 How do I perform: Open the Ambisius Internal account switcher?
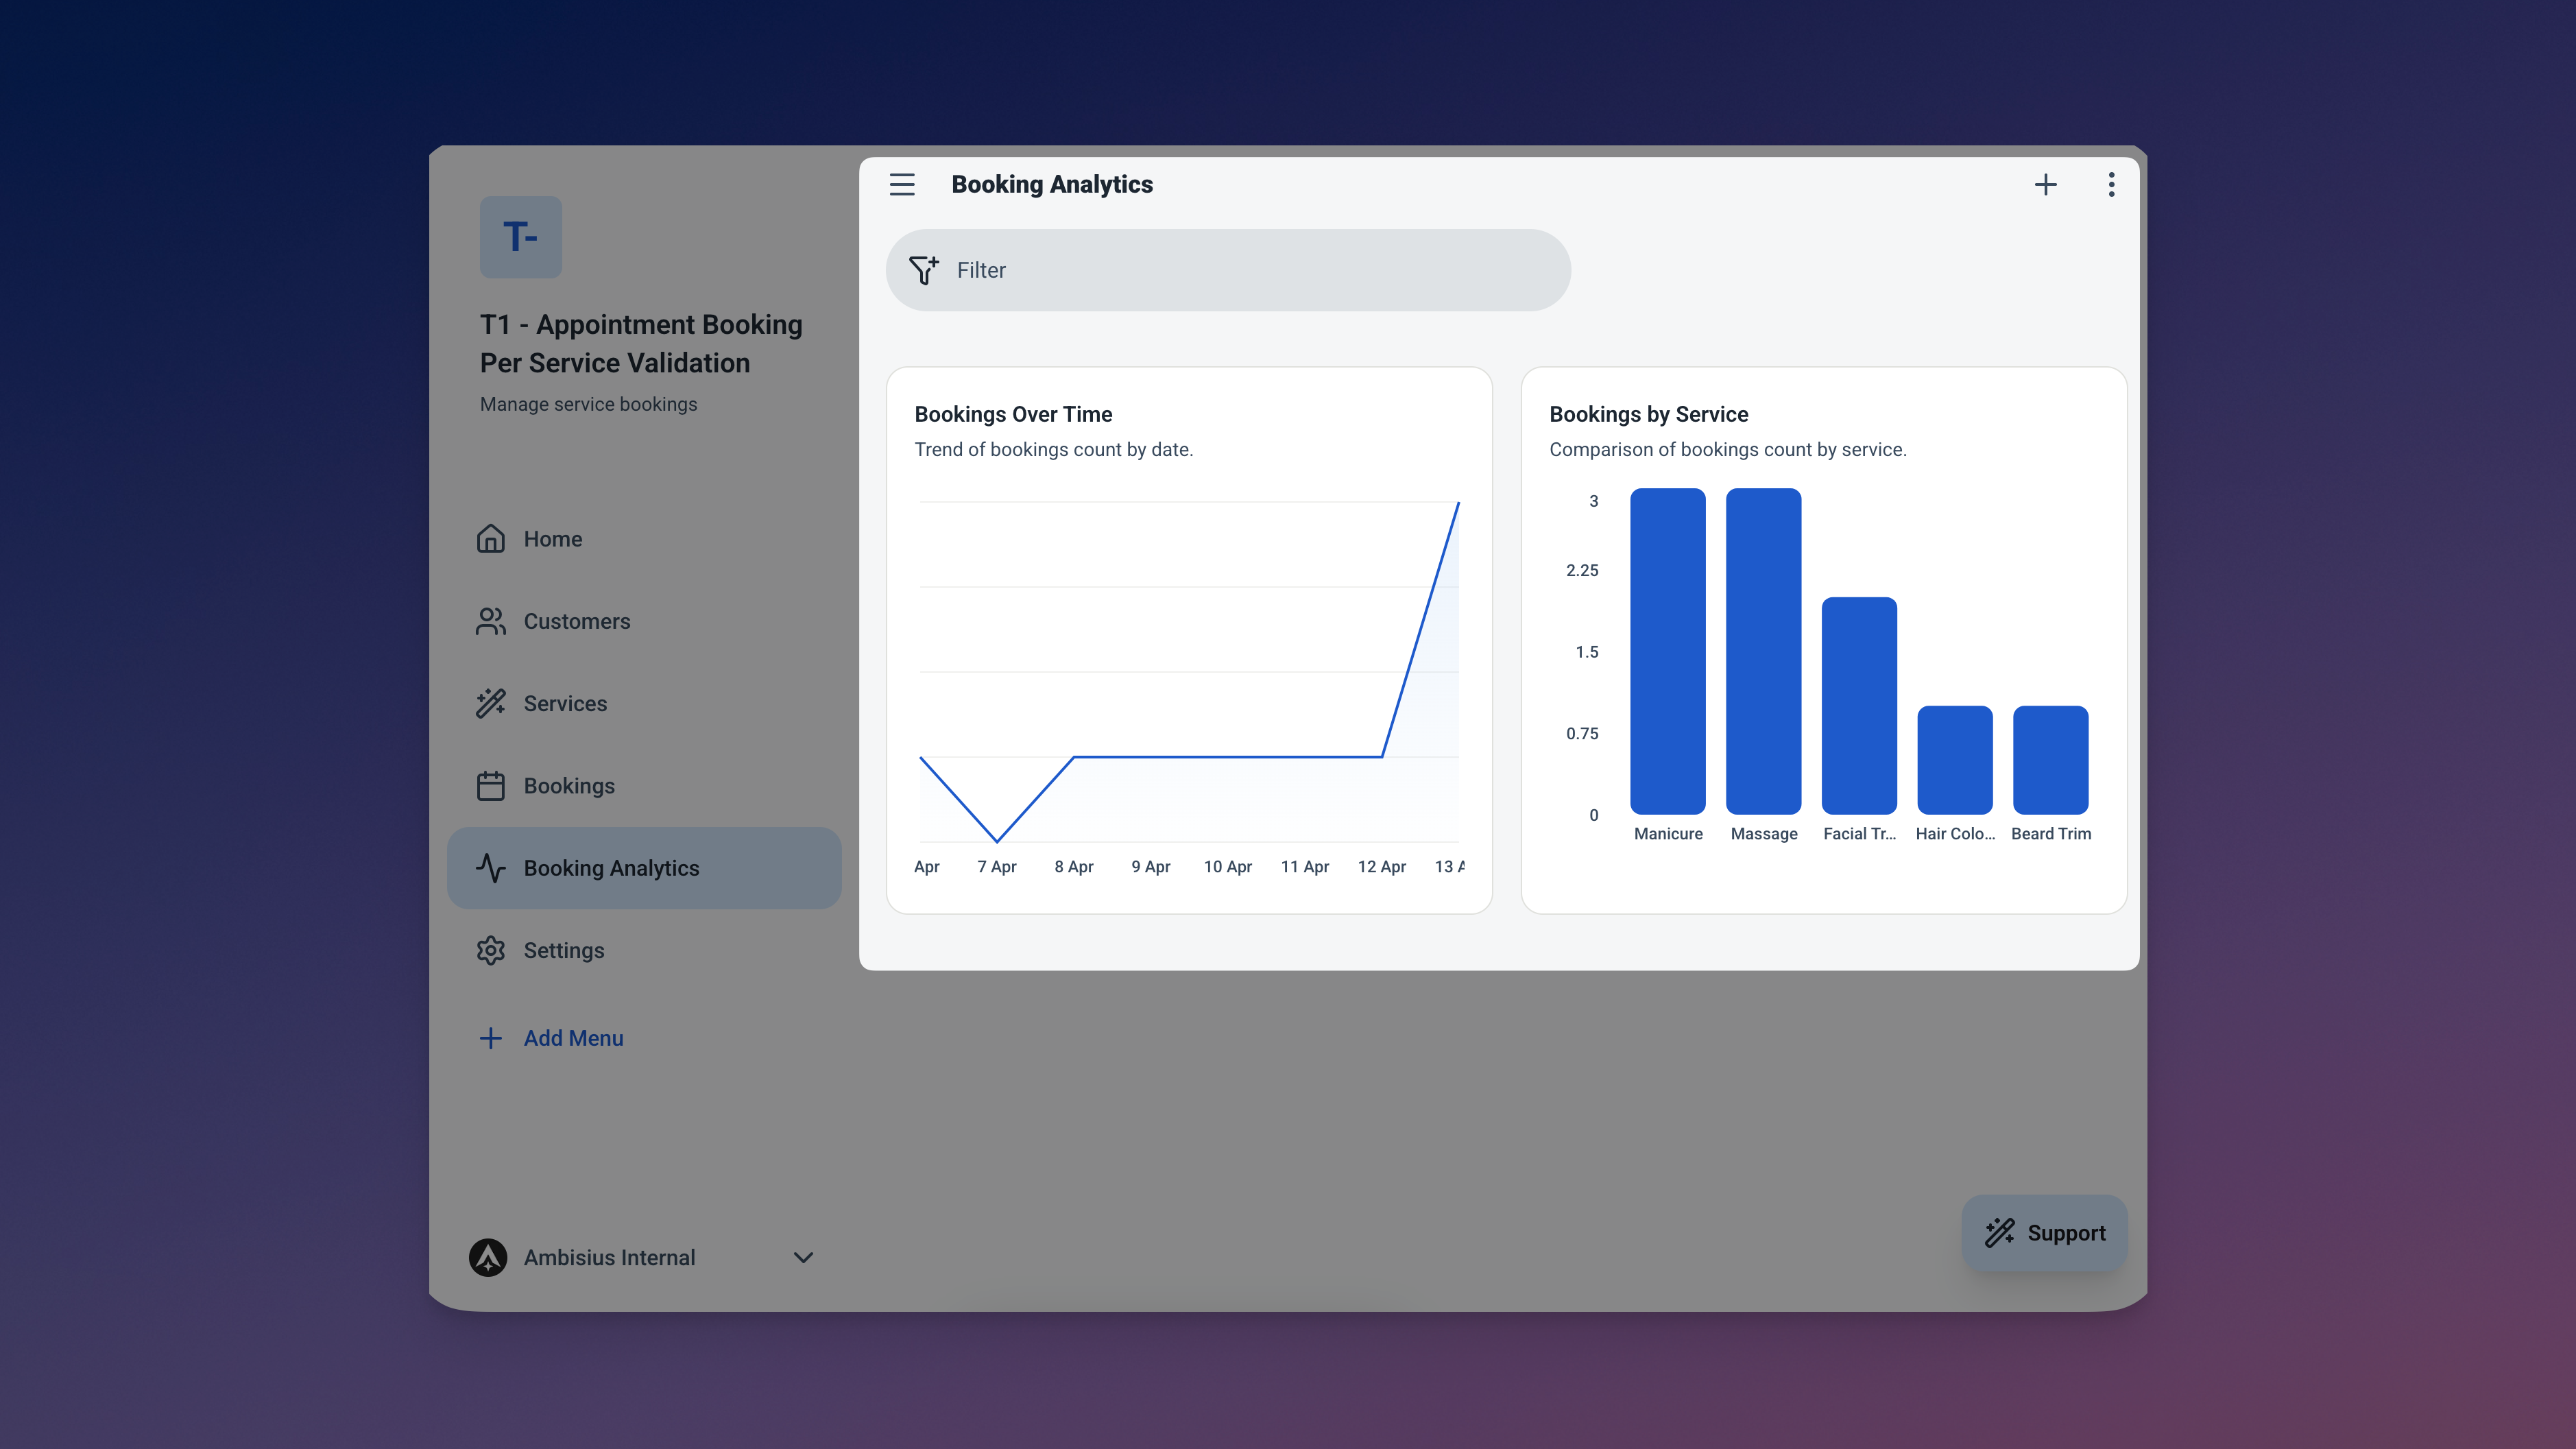(610, 1257)
